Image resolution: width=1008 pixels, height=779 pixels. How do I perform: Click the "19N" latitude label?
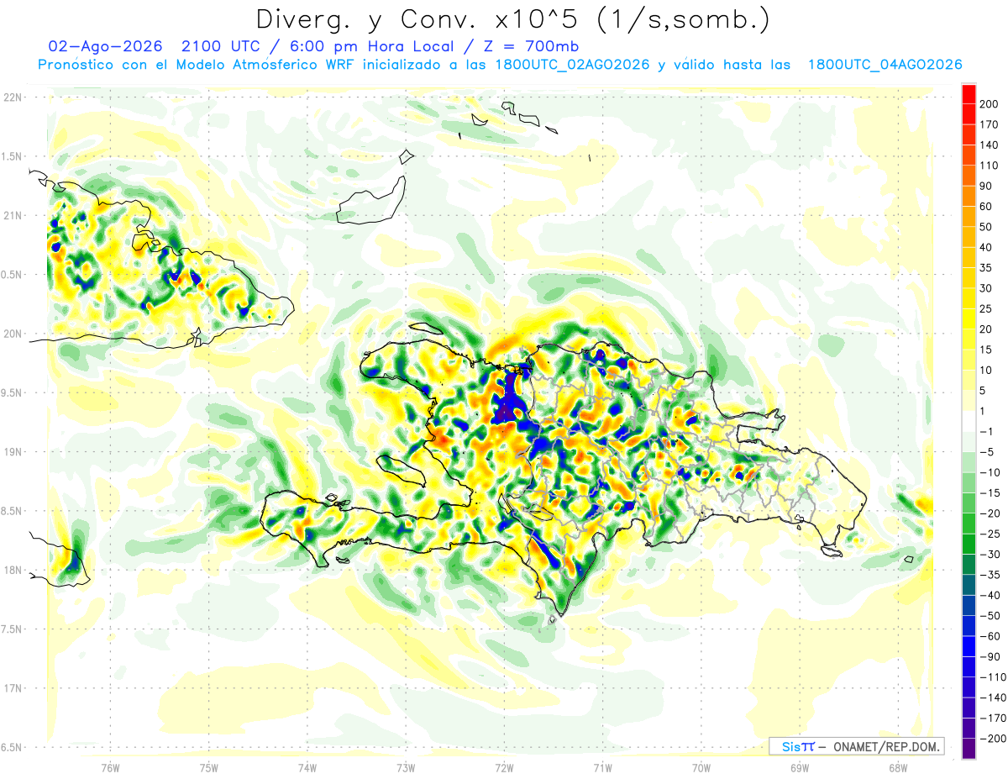point(13,452)
